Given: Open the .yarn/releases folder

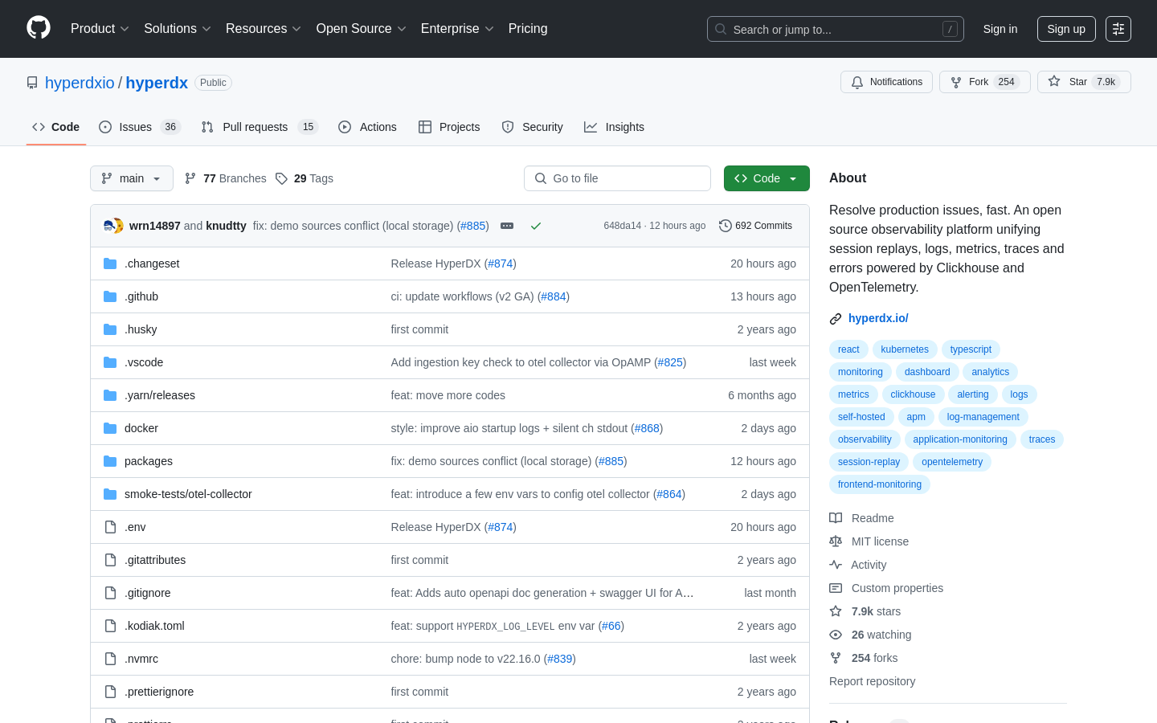Looking at the screenshot, I should click(x=160, y=395).
